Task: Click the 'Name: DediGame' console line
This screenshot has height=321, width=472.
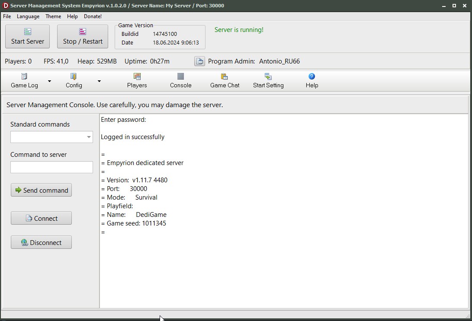Action: point(134,215)
